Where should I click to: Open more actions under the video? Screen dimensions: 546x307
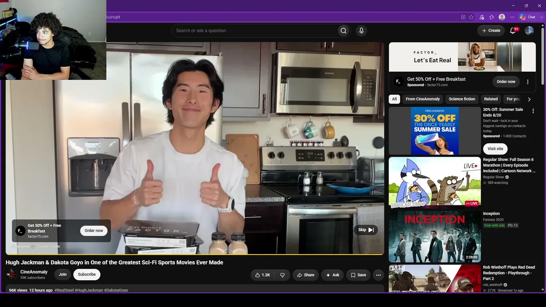[x=378, y=275]
